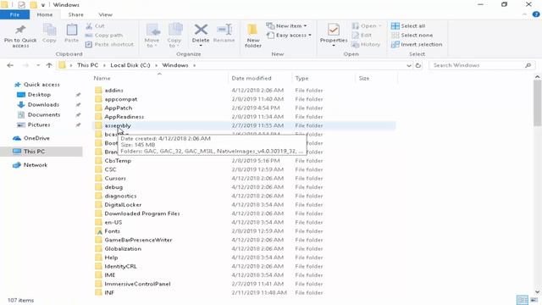Select the Fonts folder

point(112,231)
